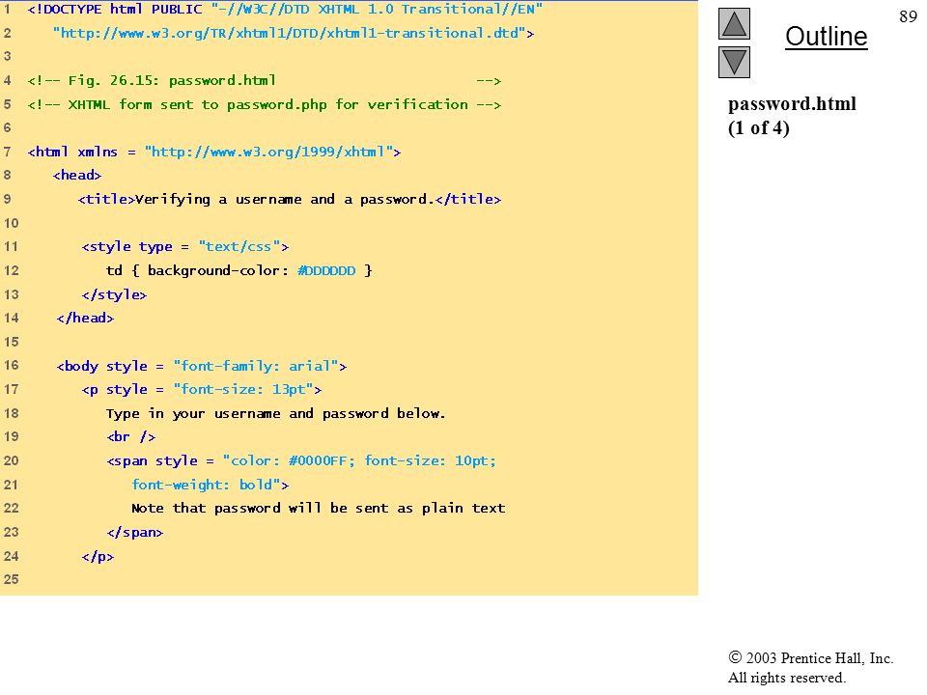Click the xhtml1-transitional.dtd URL on line 2

294,33
